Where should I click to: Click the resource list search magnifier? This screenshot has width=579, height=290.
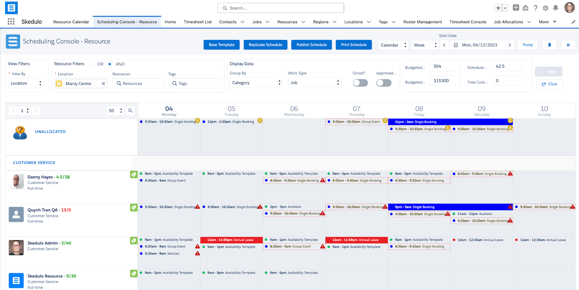[130, 111]
